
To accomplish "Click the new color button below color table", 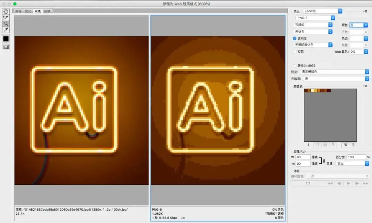I will point(345,145).
